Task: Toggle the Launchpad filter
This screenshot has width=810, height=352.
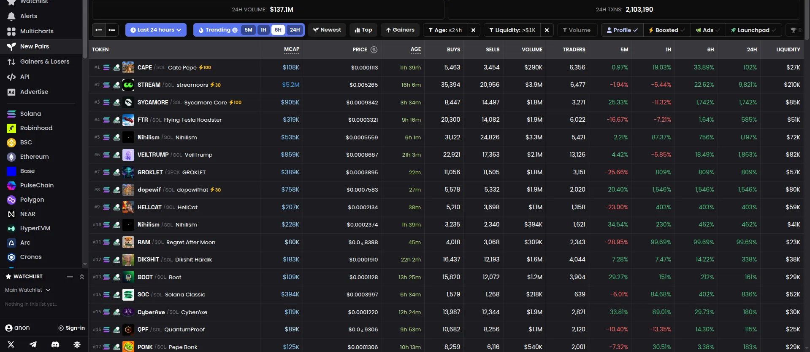Action: pyautogui.click(x=753, y=30)
